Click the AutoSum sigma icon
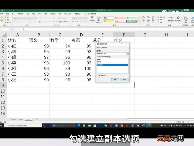 pyautogui.click(x=158, y=17)
